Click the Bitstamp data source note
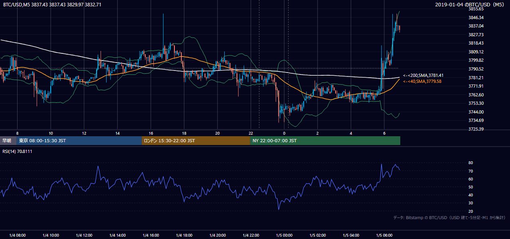This screenshot has height=239, width=510. point(449,217)
